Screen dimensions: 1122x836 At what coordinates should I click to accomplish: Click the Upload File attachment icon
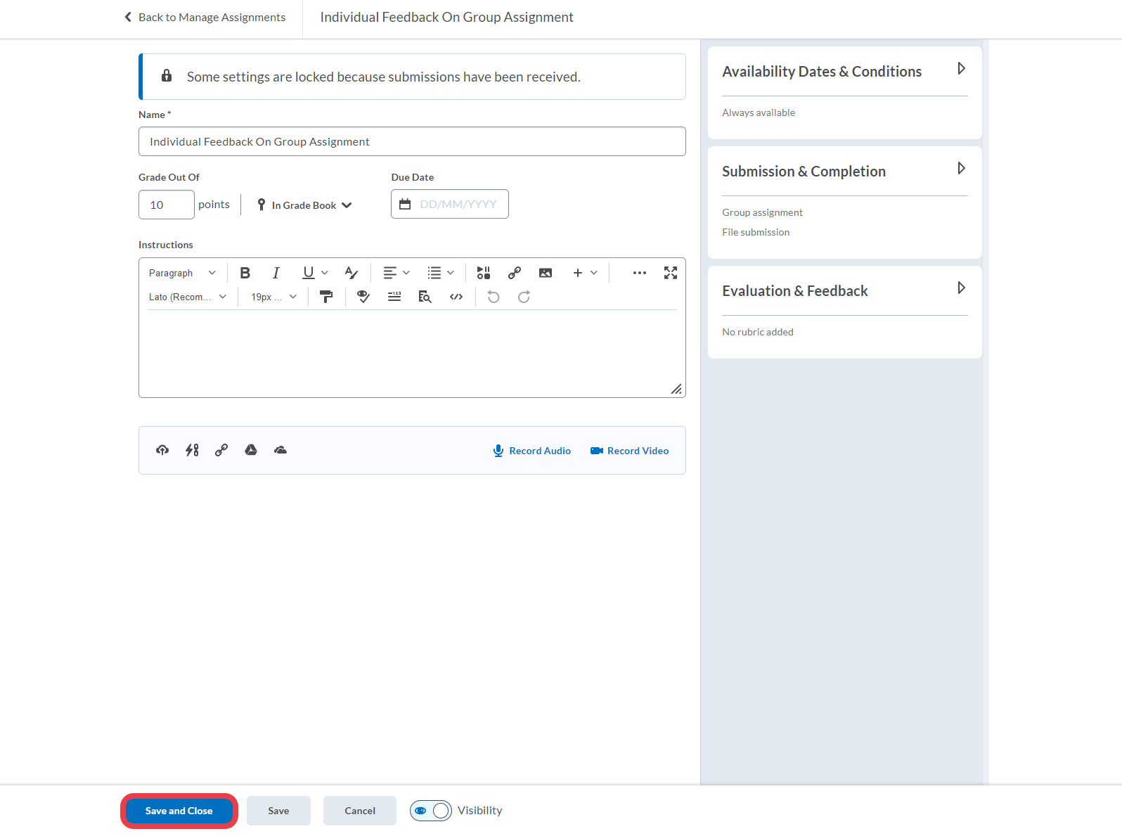(162, 450)
